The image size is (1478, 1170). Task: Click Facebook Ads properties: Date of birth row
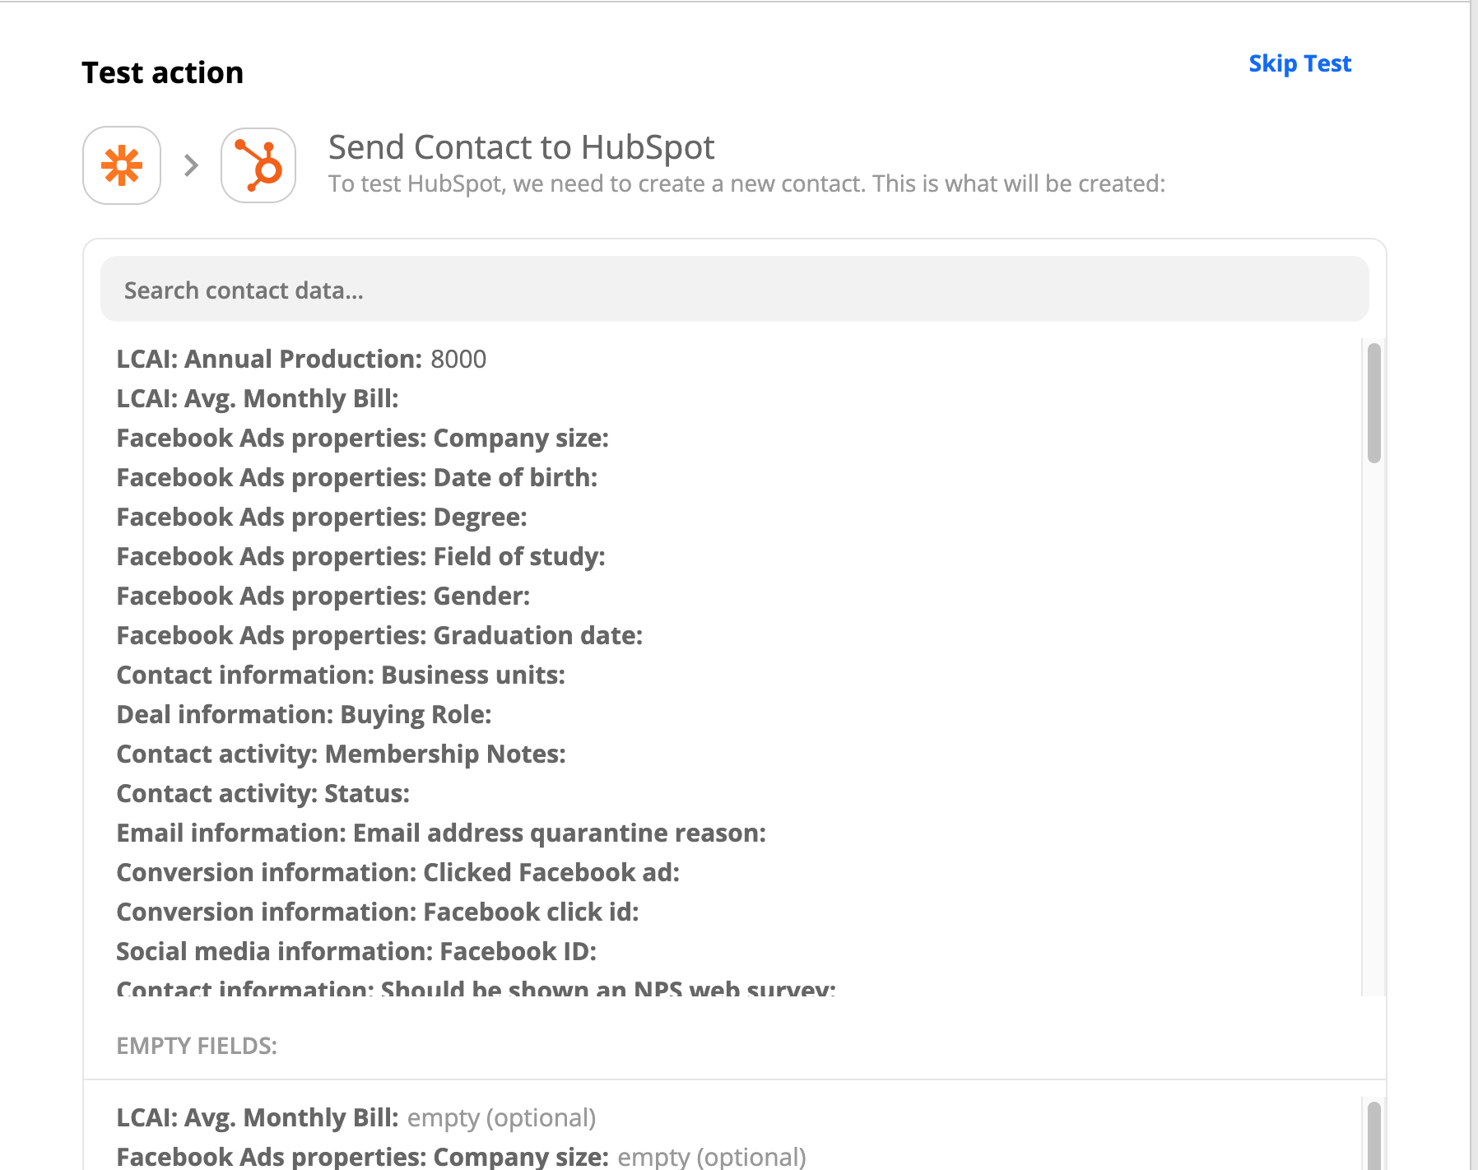coord(357,477)
